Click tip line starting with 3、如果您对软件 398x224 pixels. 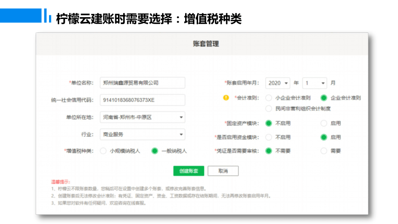point(99,203)
